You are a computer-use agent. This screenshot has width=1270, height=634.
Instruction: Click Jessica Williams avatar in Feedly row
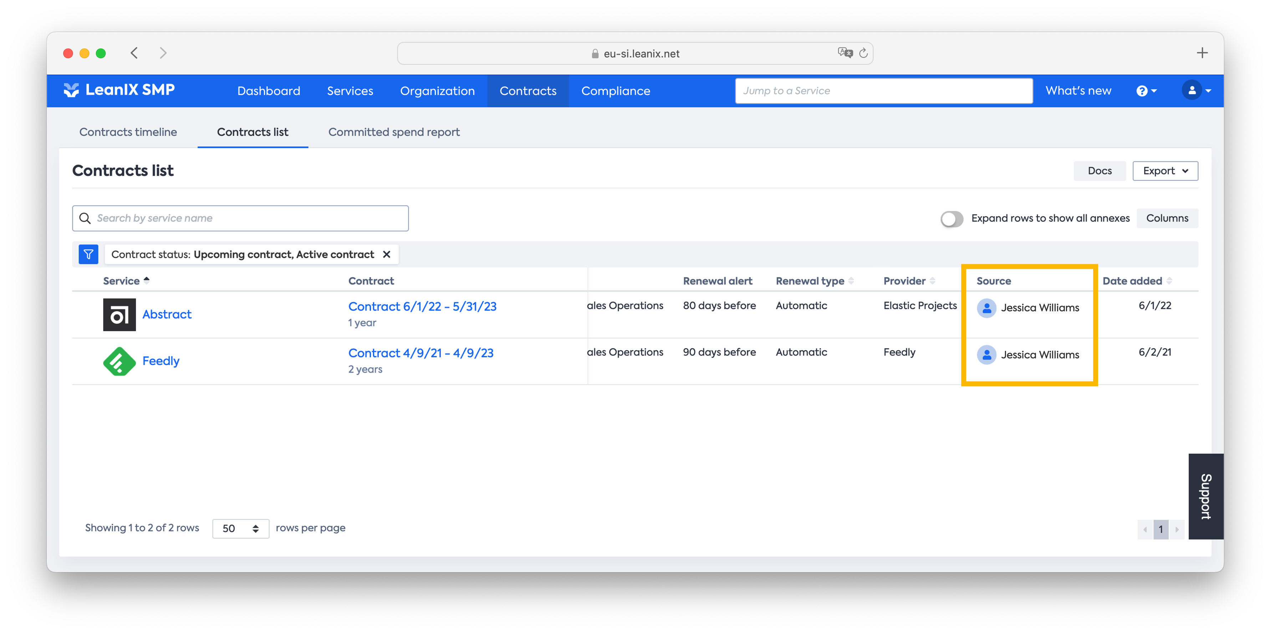pyautogui.click(x=986, y=354)
